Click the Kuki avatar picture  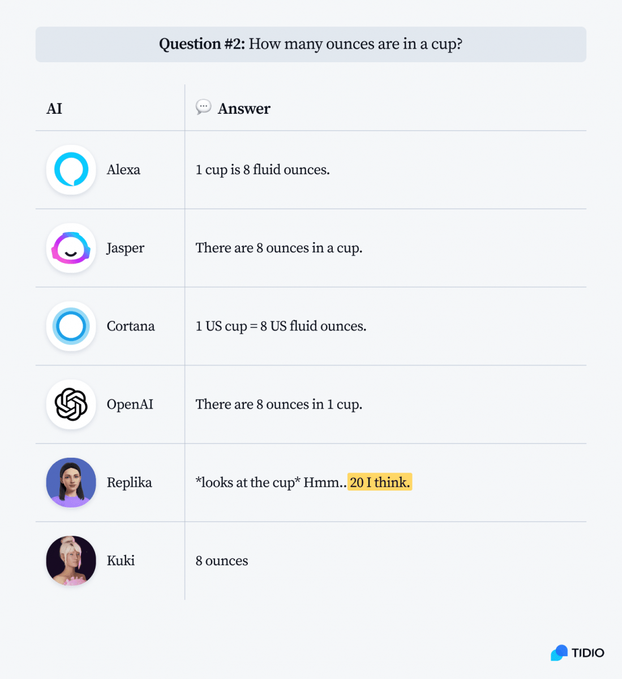coord(71,561)
